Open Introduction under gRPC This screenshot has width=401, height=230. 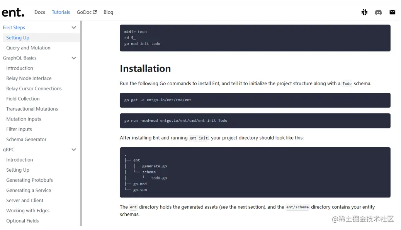click(20, 160)
